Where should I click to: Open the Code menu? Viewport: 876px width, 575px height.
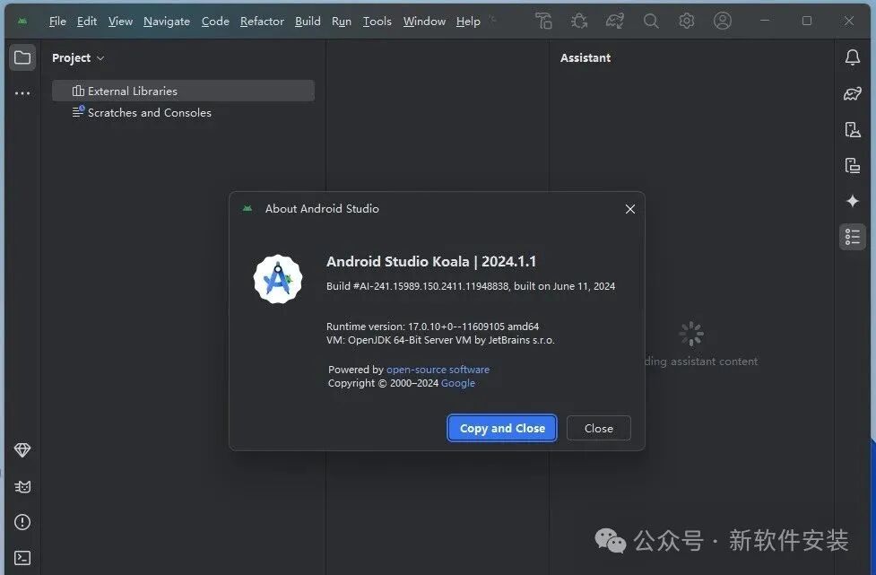tap(215, 22)
